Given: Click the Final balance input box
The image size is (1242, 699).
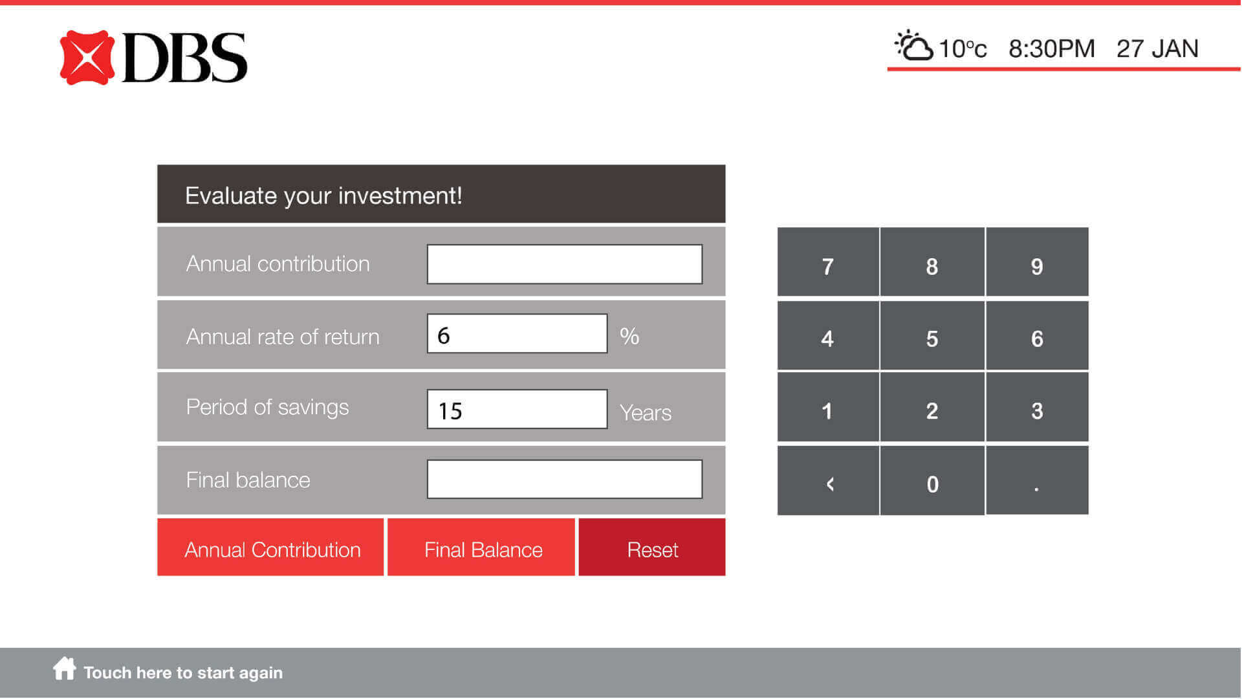Looking at the screenshot, I should tap(564, 479).
